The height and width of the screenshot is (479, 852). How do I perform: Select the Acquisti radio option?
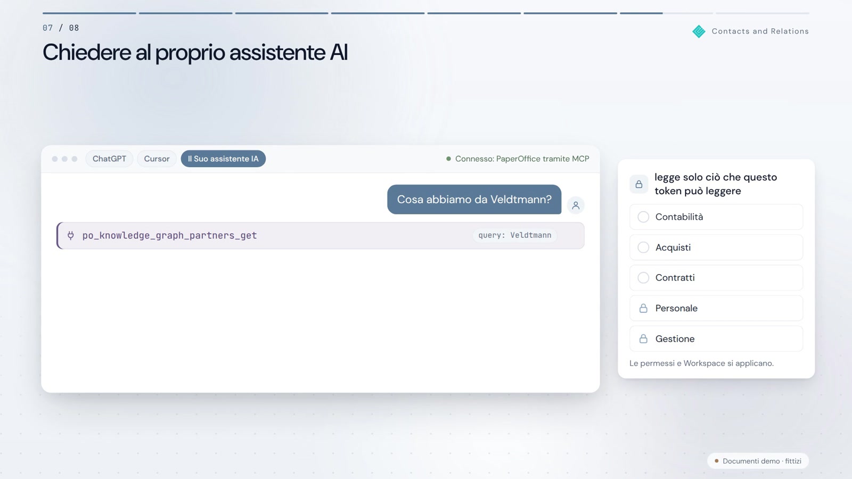click(x=643, y=247)
